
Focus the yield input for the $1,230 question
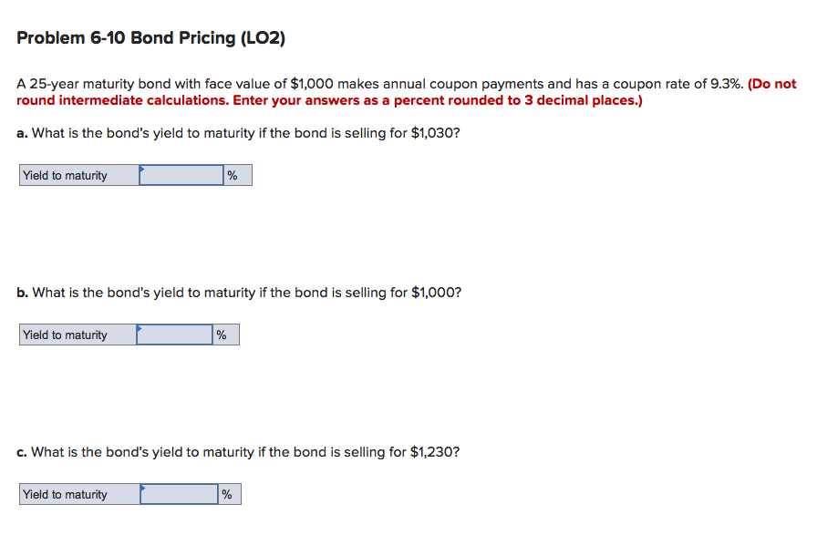pyautogui.click(x=179, y=494)
